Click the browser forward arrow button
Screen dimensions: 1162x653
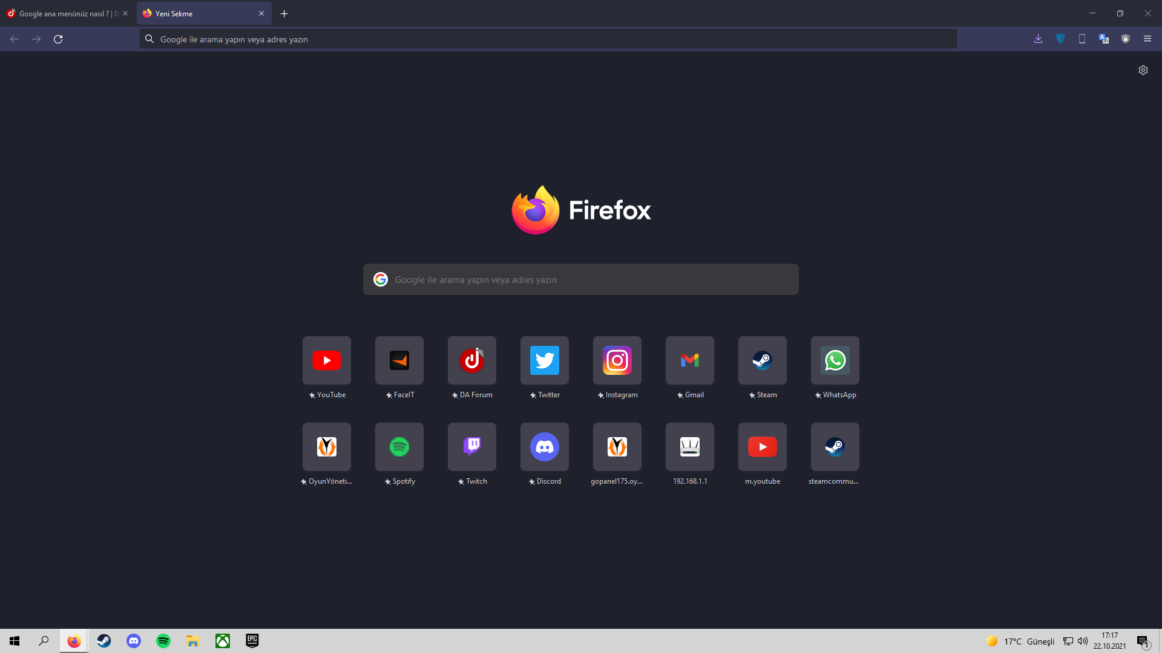pyautogui.click(x=36, y=39)
